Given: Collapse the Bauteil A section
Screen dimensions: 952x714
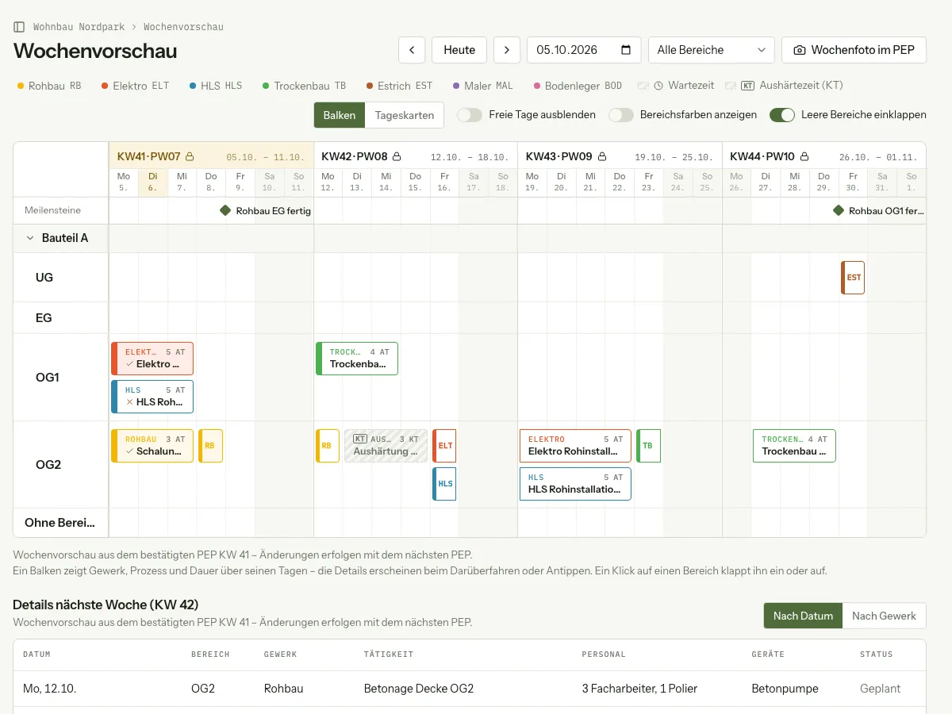Looking at the screenshot, I should point(31,238).
